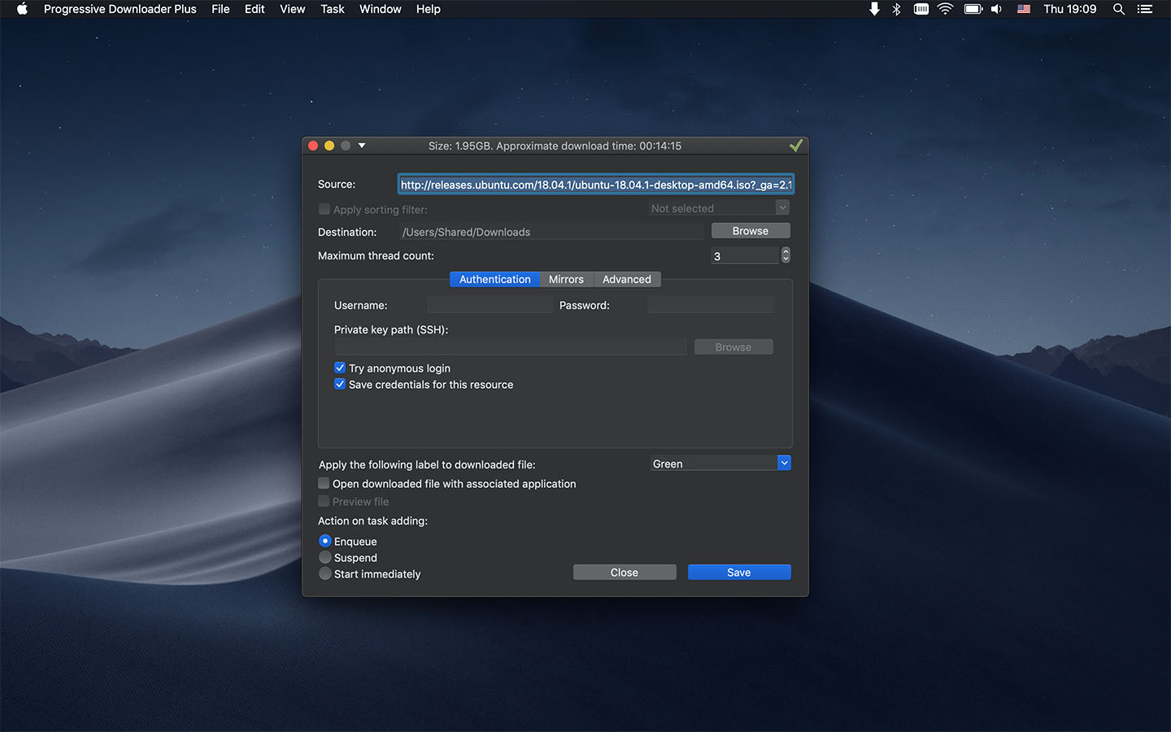Open the Task menu
Image resolution: width=1171 pixels, height=732 pixels.
[x=332, y=9]
